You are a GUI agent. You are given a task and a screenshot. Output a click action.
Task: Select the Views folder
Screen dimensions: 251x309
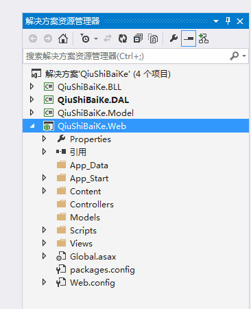point(81,244)
